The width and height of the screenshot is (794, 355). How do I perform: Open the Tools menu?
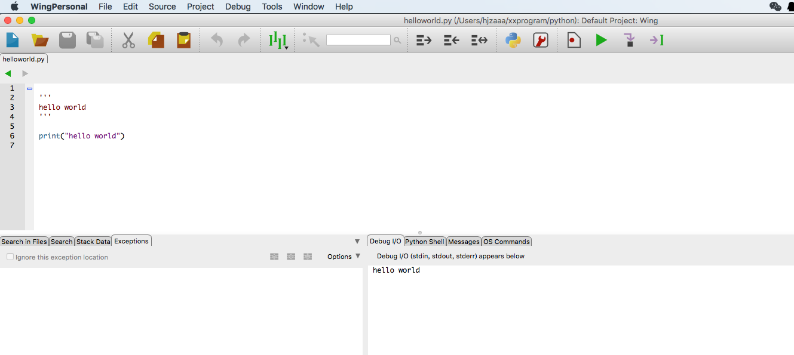[272, 7]
